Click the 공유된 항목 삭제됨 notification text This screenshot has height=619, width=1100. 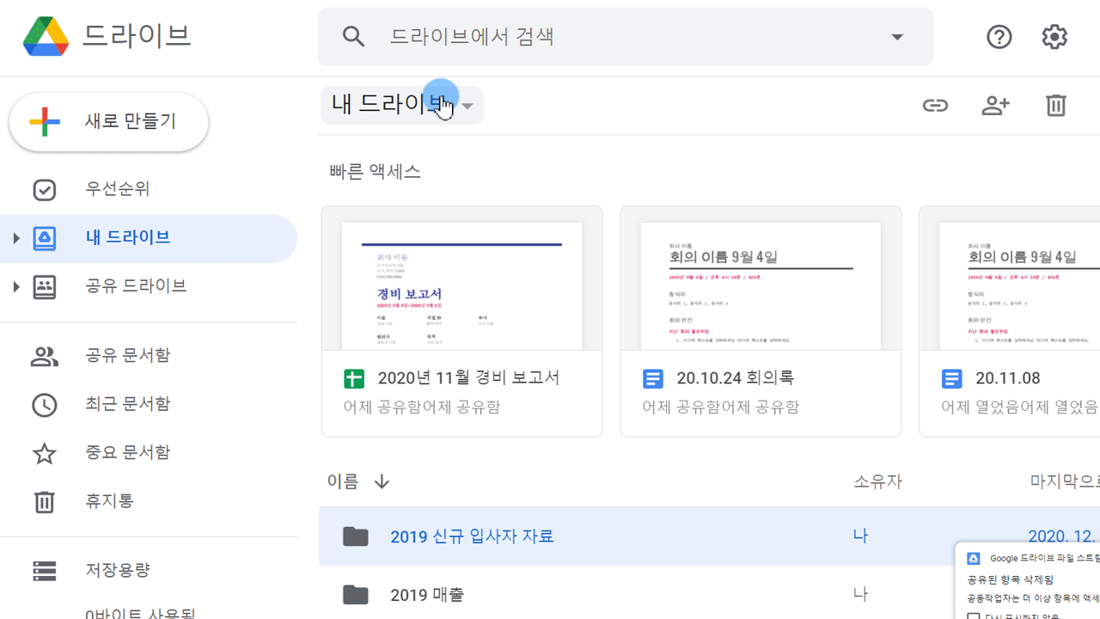pyautogui.click(x=1010, y=579)
